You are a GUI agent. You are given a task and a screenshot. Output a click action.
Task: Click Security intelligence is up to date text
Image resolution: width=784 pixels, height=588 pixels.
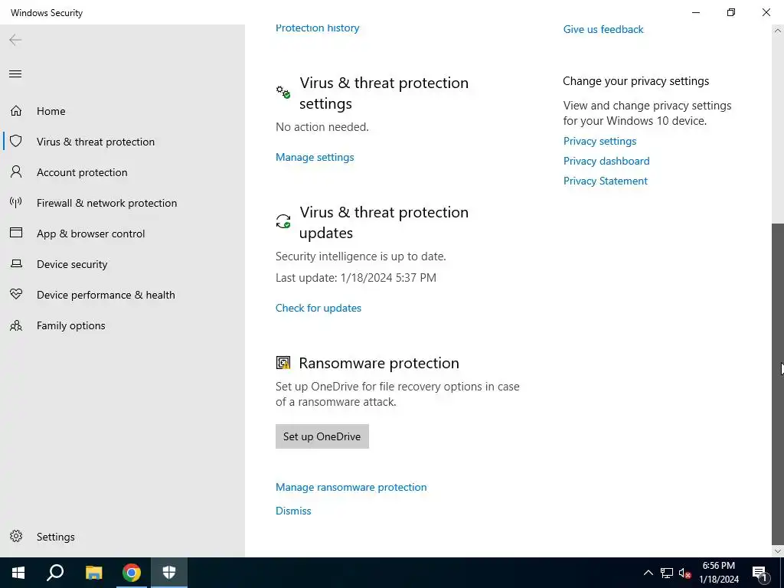[361, 256]
